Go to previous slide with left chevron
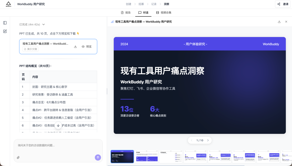 click(192, 140)
